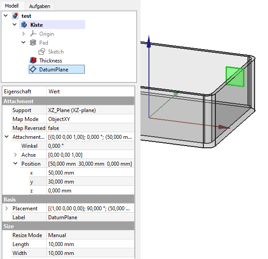Image resolution: width=268 pixels, height=259 pixels.
Task: Collapse the Position property row
Action: (16, 164)
